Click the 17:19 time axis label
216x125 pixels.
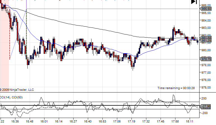(132, 122)
